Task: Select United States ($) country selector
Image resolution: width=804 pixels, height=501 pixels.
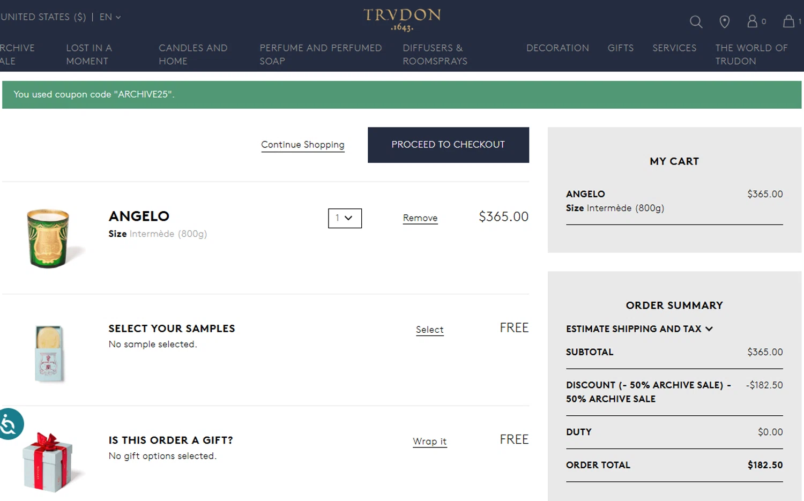Action: coord(43,17)
